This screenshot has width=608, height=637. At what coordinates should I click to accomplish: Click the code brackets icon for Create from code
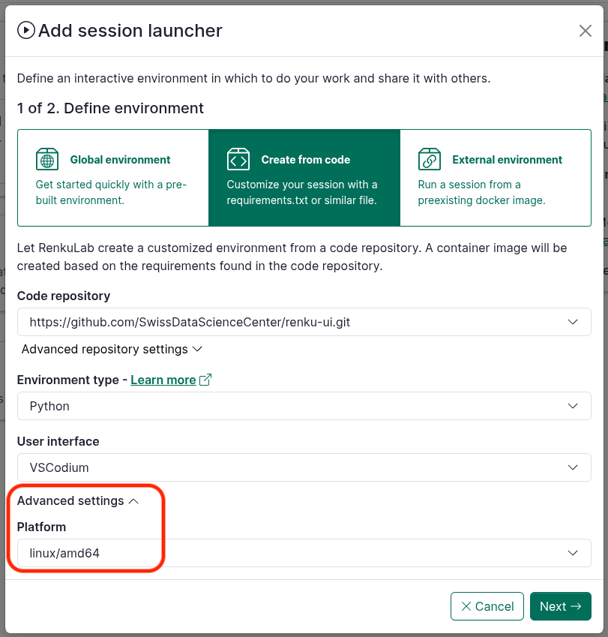point(238,160)
